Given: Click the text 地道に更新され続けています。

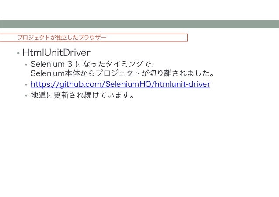Looking at the screenshot, I should click(82, 95).
